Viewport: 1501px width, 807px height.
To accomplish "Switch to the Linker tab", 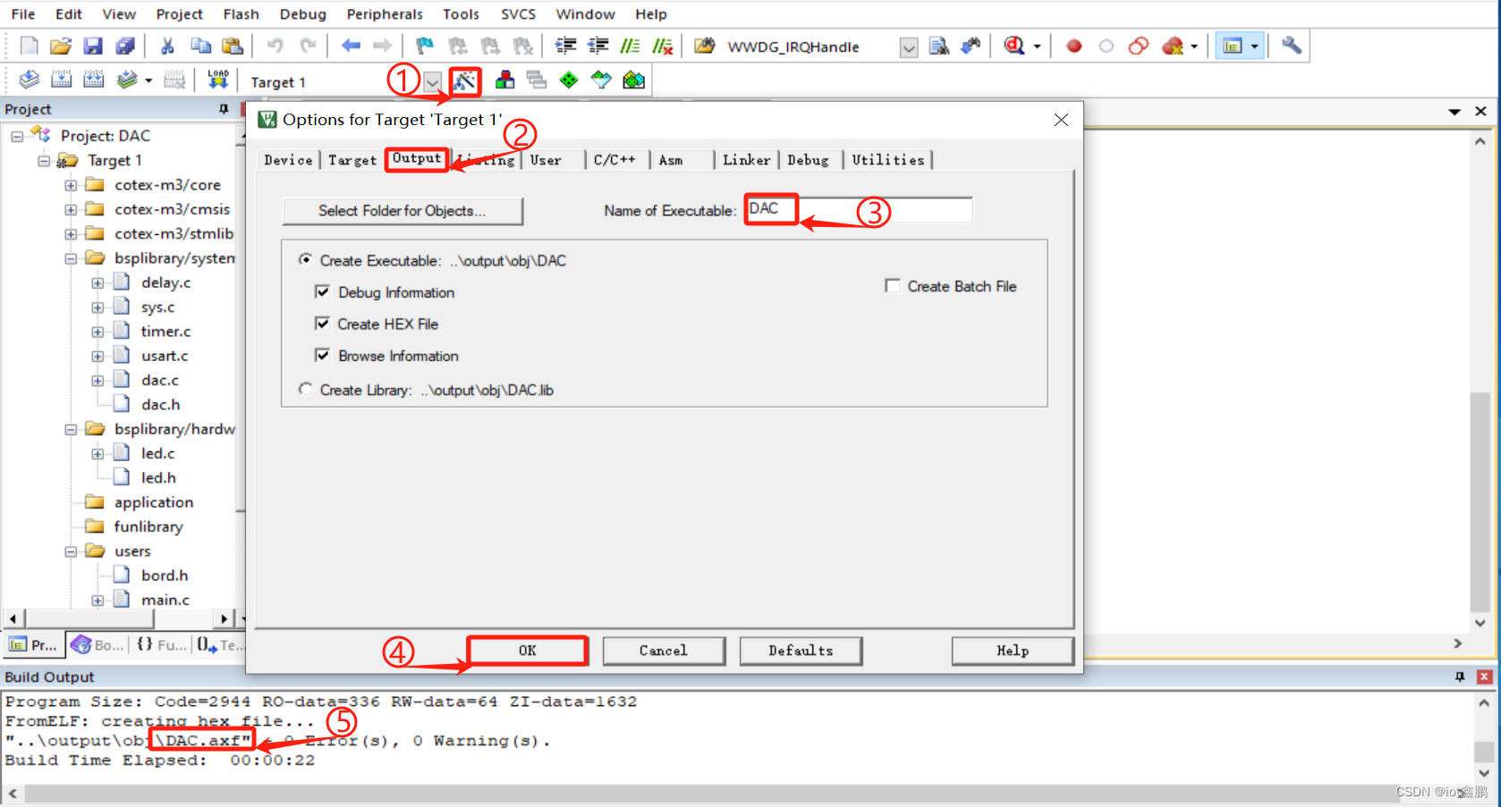I will [x=746, y=160].
